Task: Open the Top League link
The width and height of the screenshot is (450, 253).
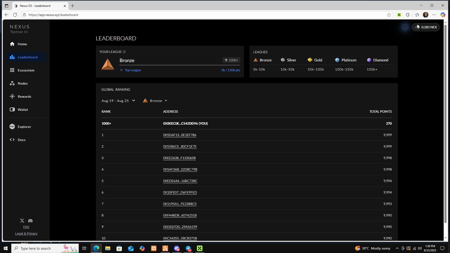Action: [x=130, y=70]
